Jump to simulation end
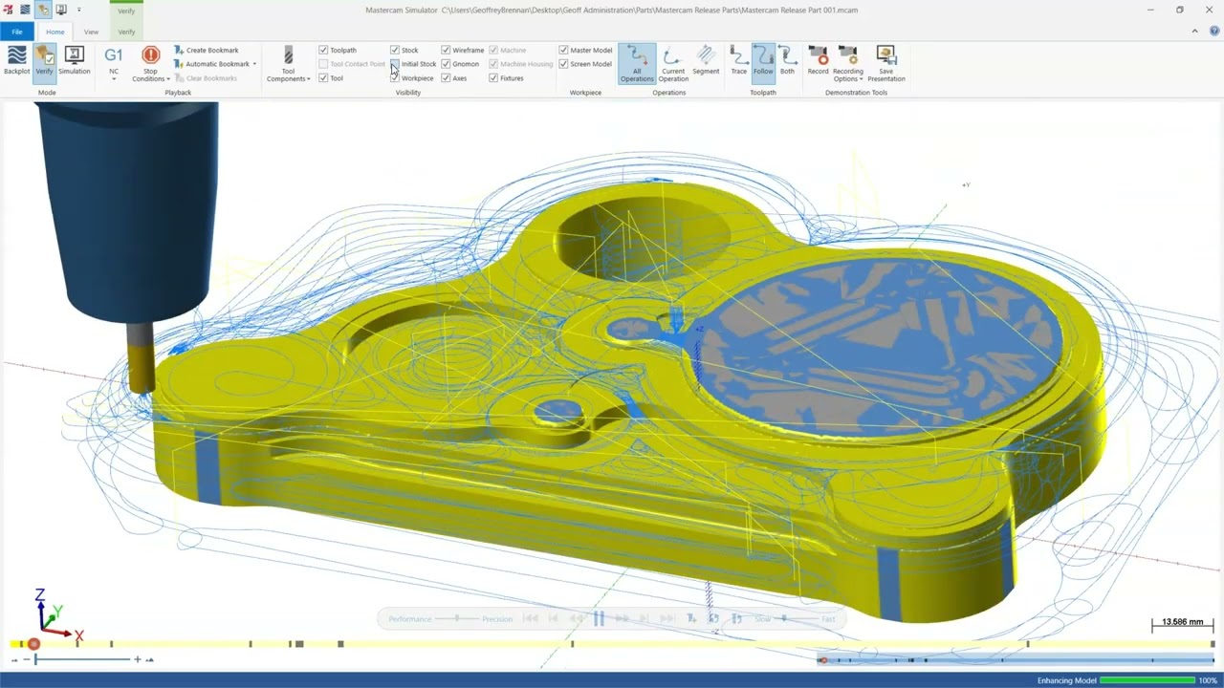The height and width of the screenshot is (688, 1224). 667,619
